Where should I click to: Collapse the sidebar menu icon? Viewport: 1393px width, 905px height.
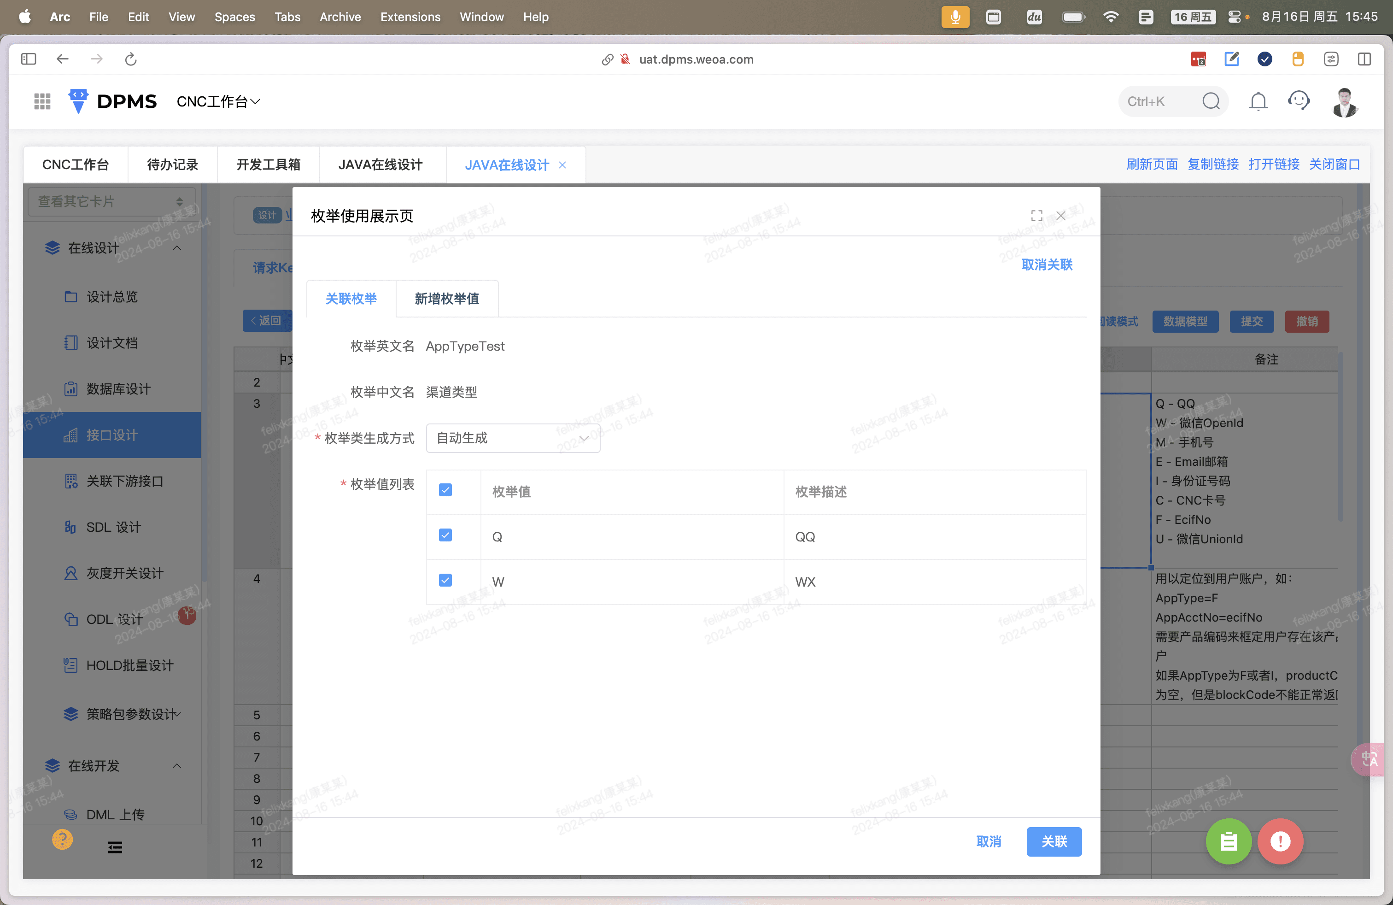(115, 847)
